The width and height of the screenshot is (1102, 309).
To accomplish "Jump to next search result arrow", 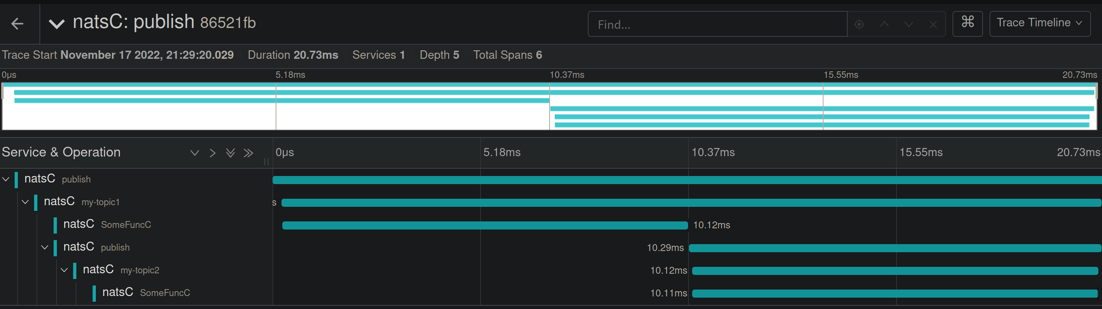I will click(909, 24).
